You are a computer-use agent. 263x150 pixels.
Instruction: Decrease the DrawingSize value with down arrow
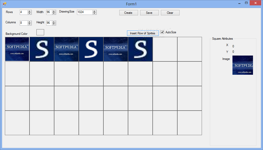click(x=94, y=13)
